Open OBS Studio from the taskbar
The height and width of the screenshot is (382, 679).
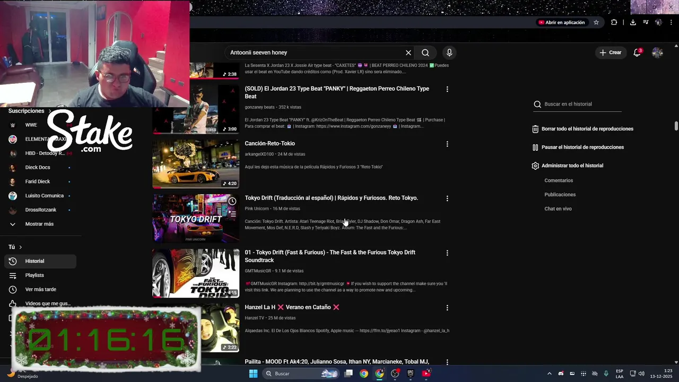395,374
